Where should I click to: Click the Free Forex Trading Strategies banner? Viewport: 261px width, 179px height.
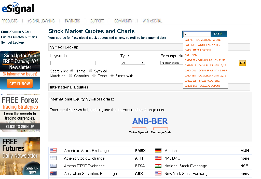pos(20,113)
